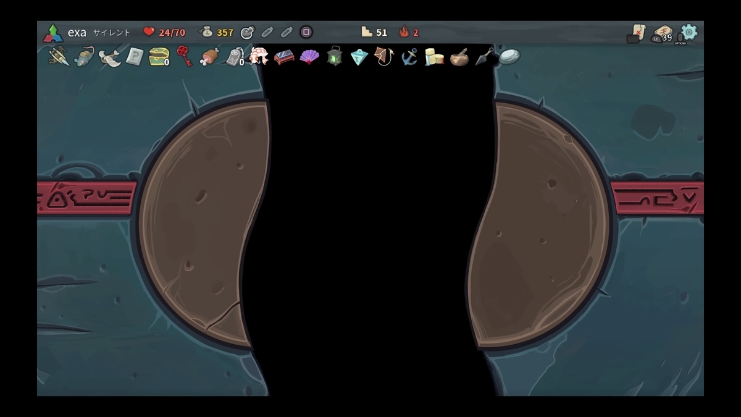Inspect the teal gem relic
Image resolution: width=741 pixels, height=417 pixels.
[x=359, y=57]
